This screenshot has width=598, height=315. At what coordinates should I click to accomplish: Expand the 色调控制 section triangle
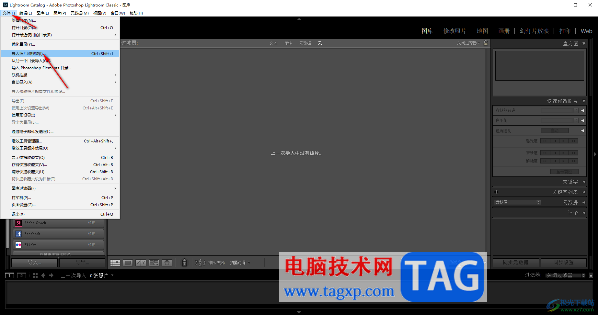[582, 131]
